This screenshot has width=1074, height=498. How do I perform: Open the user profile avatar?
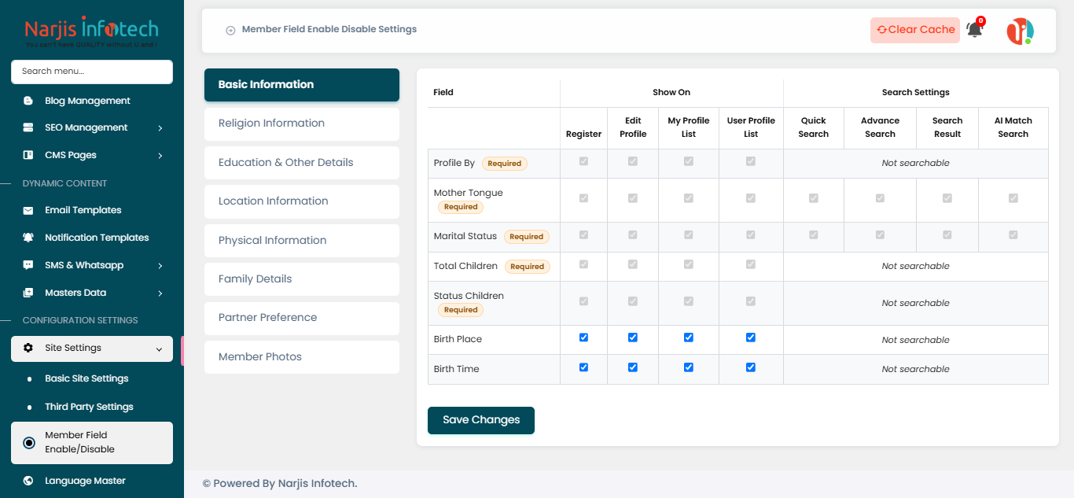coord(1020,31)
